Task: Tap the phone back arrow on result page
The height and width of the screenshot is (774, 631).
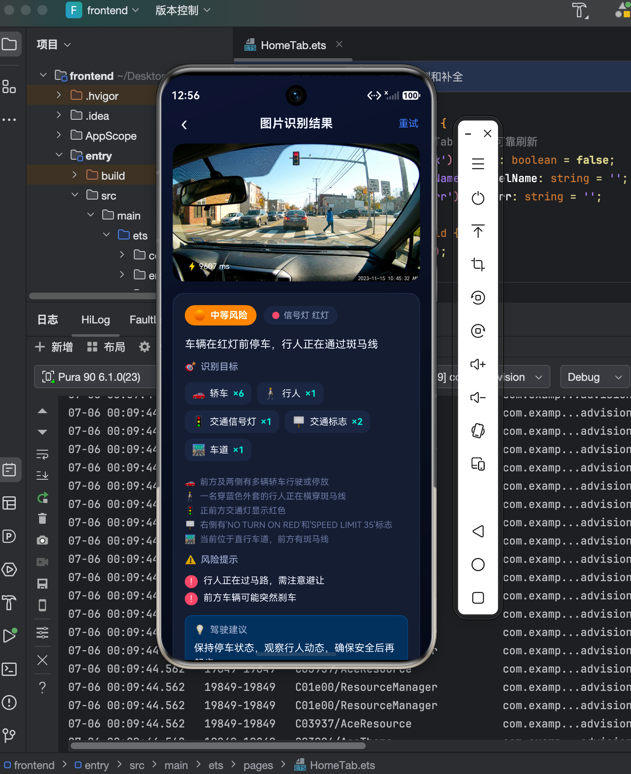Action: [x=184, y=125]
